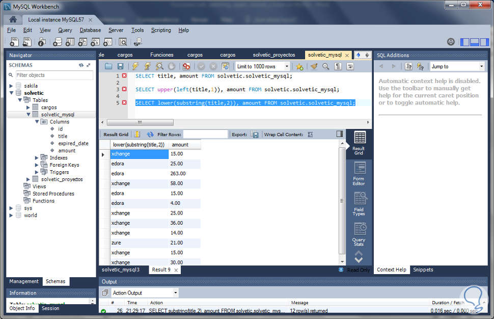Toggle invisible characters pilcrow icon
Screen dimensions: 494x319
click(338, 66)
